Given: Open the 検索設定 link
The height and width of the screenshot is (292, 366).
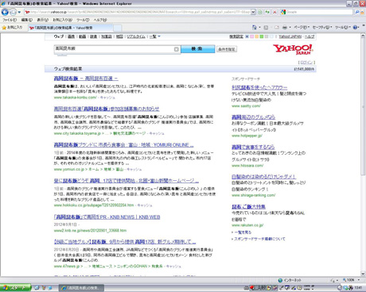Looking at the screenshot, I should [236, 36].
